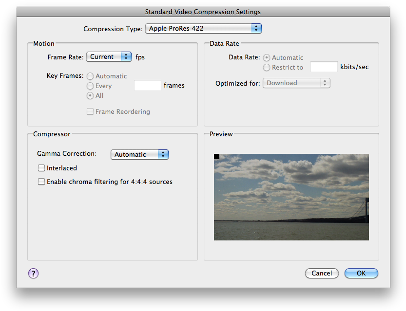
Task: Click the bridge video preview image
Action: tap(291, 197)
